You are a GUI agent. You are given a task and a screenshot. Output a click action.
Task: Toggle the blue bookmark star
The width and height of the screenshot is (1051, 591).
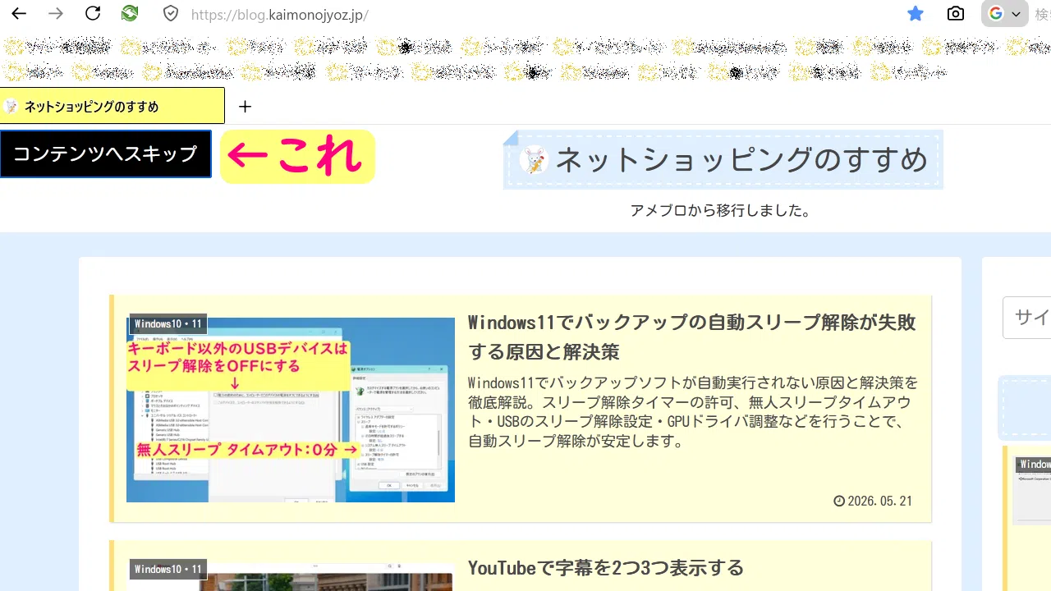(916, 14)
